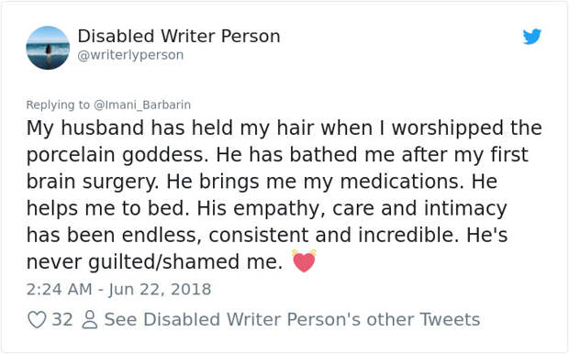569x354 pixels.
Task: Click the like count 32
Action: (62, 320)
